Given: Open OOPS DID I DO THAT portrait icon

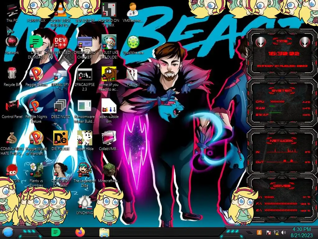Looking at the screenshot, I should 61,175.
